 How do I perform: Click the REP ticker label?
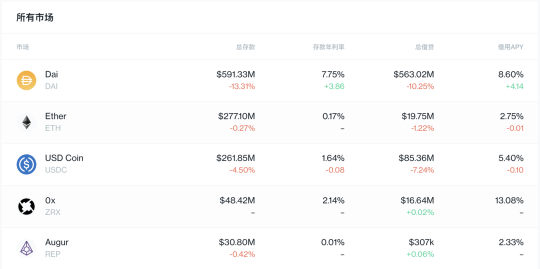tap(52, 254)
